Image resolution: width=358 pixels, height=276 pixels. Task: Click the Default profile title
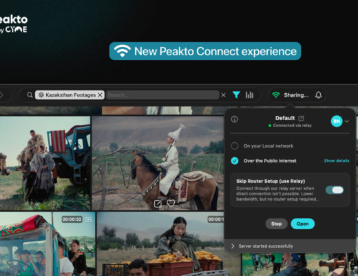pyautogui.click(x=285, y=118)
